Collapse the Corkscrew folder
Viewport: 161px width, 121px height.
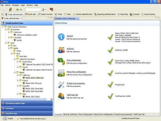(9, 32)
